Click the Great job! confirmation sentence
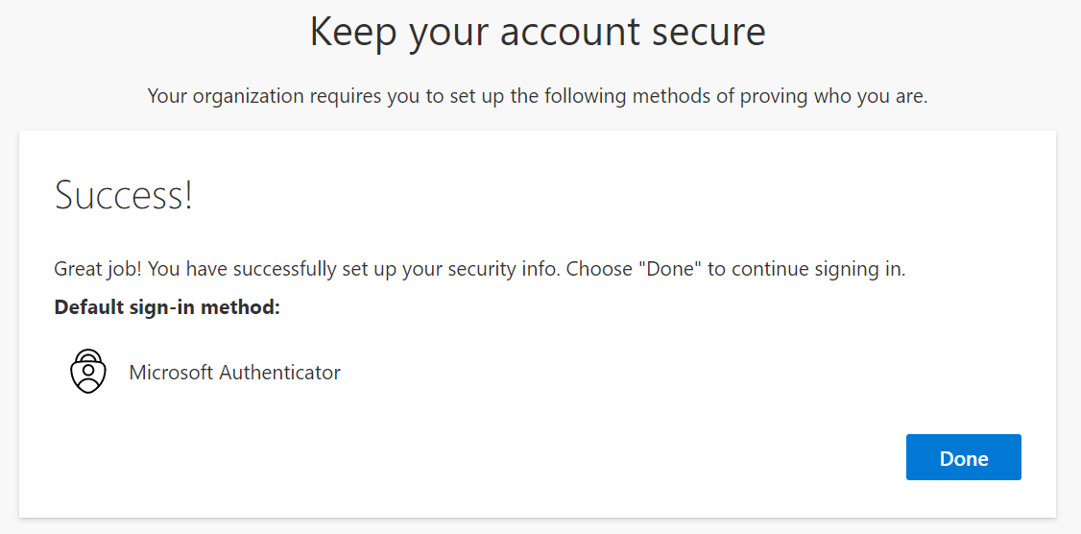 479,269
